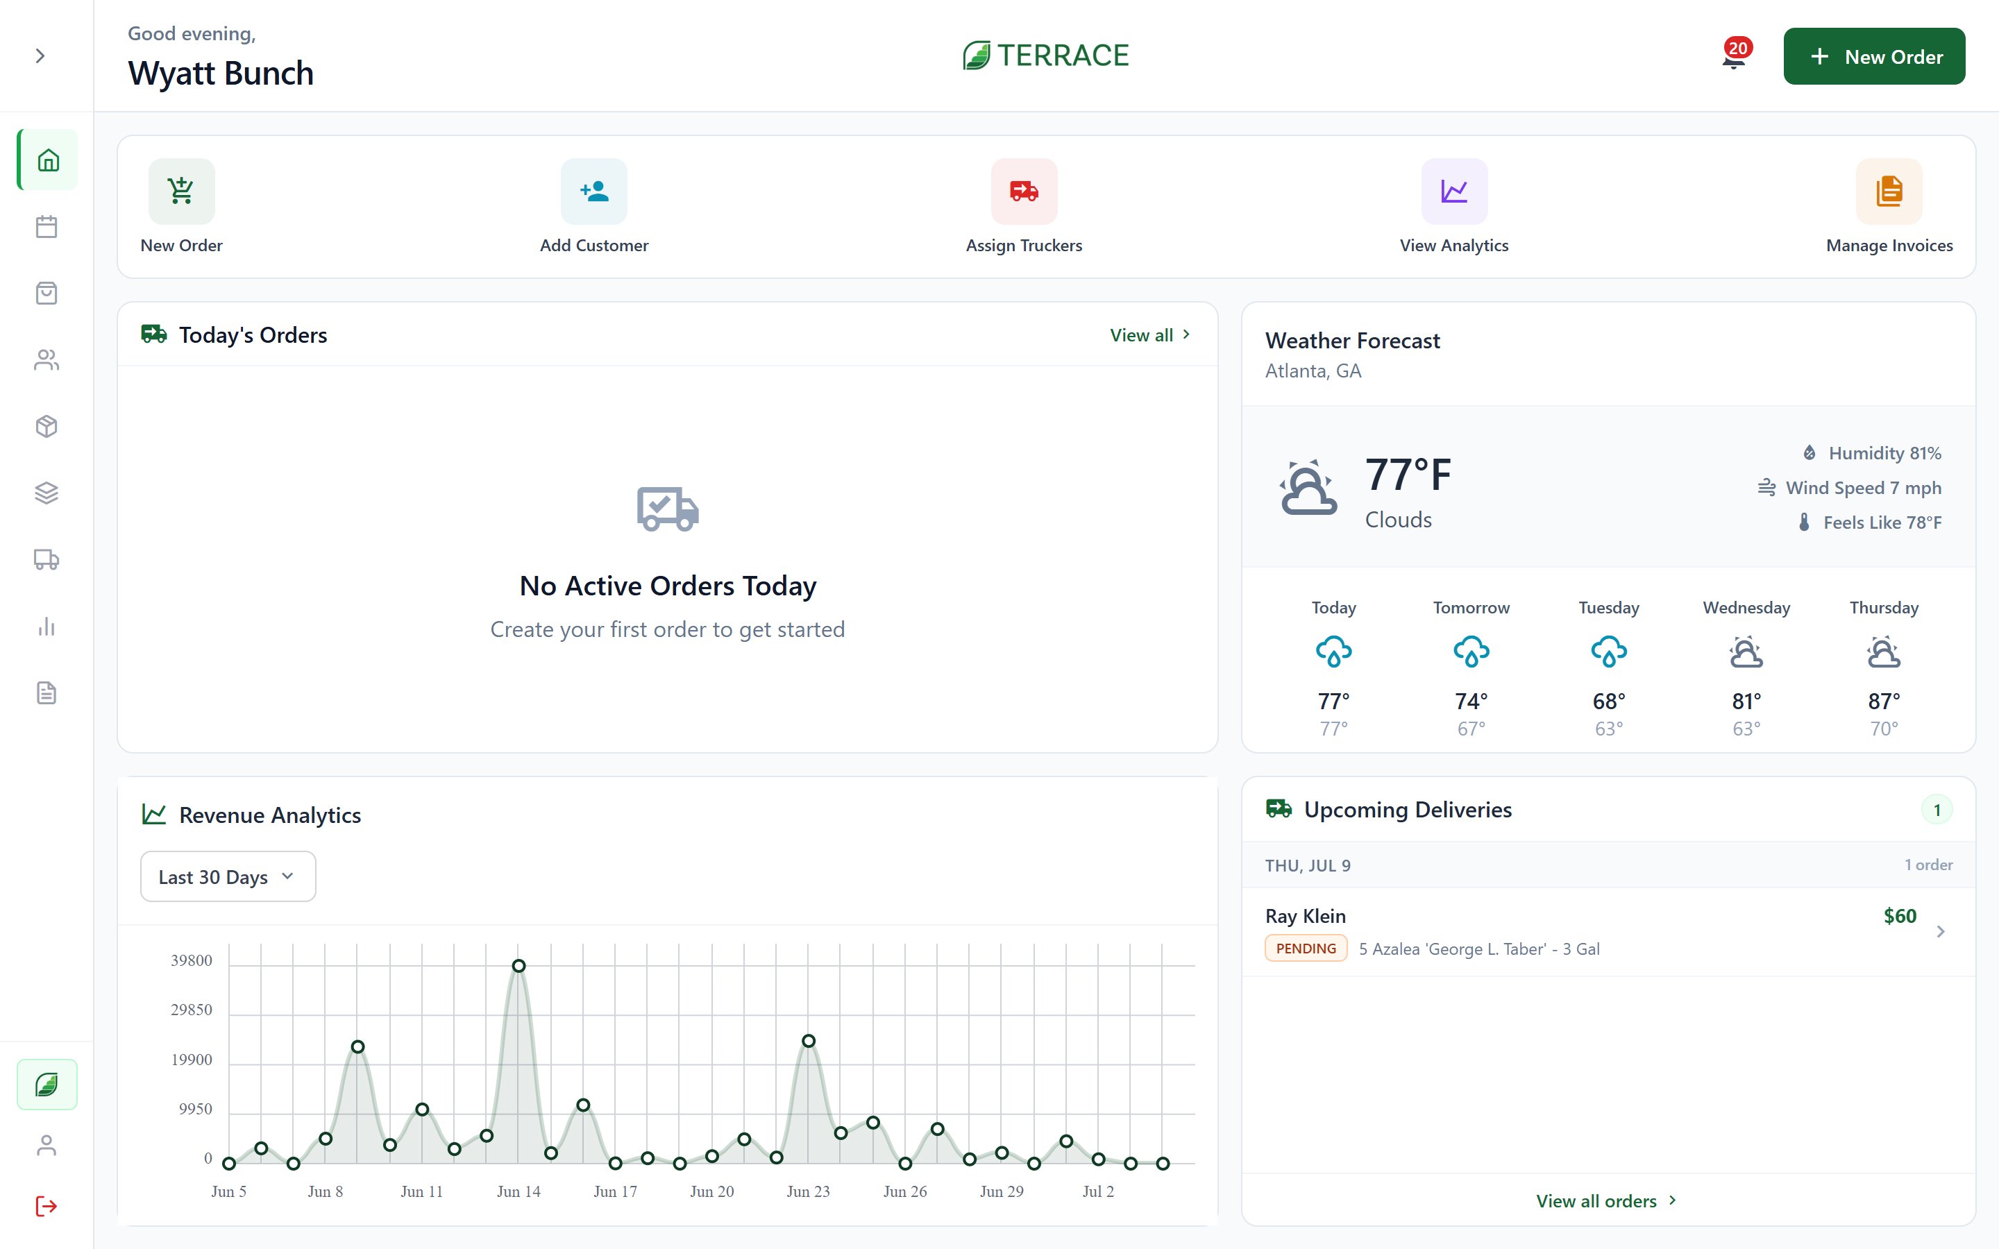Image resolution: width=1999 pixels, height=1249 pixels.
Task: Open View all link in Today's Orders
Action: pos(1150,334)
